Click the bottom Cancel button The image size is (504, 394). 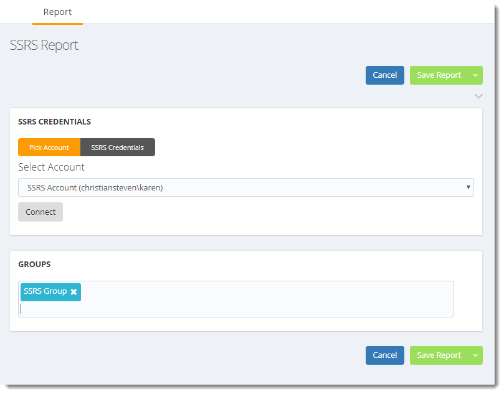point(385,355)
